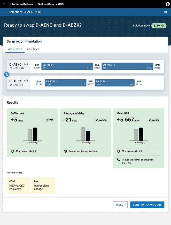Click shield icon in Mean GBT card

[118, 151]
